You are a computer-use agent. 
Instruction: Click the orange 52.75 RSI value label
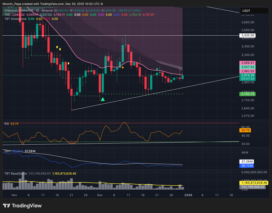pyautogui.click(x=245, y=130)
